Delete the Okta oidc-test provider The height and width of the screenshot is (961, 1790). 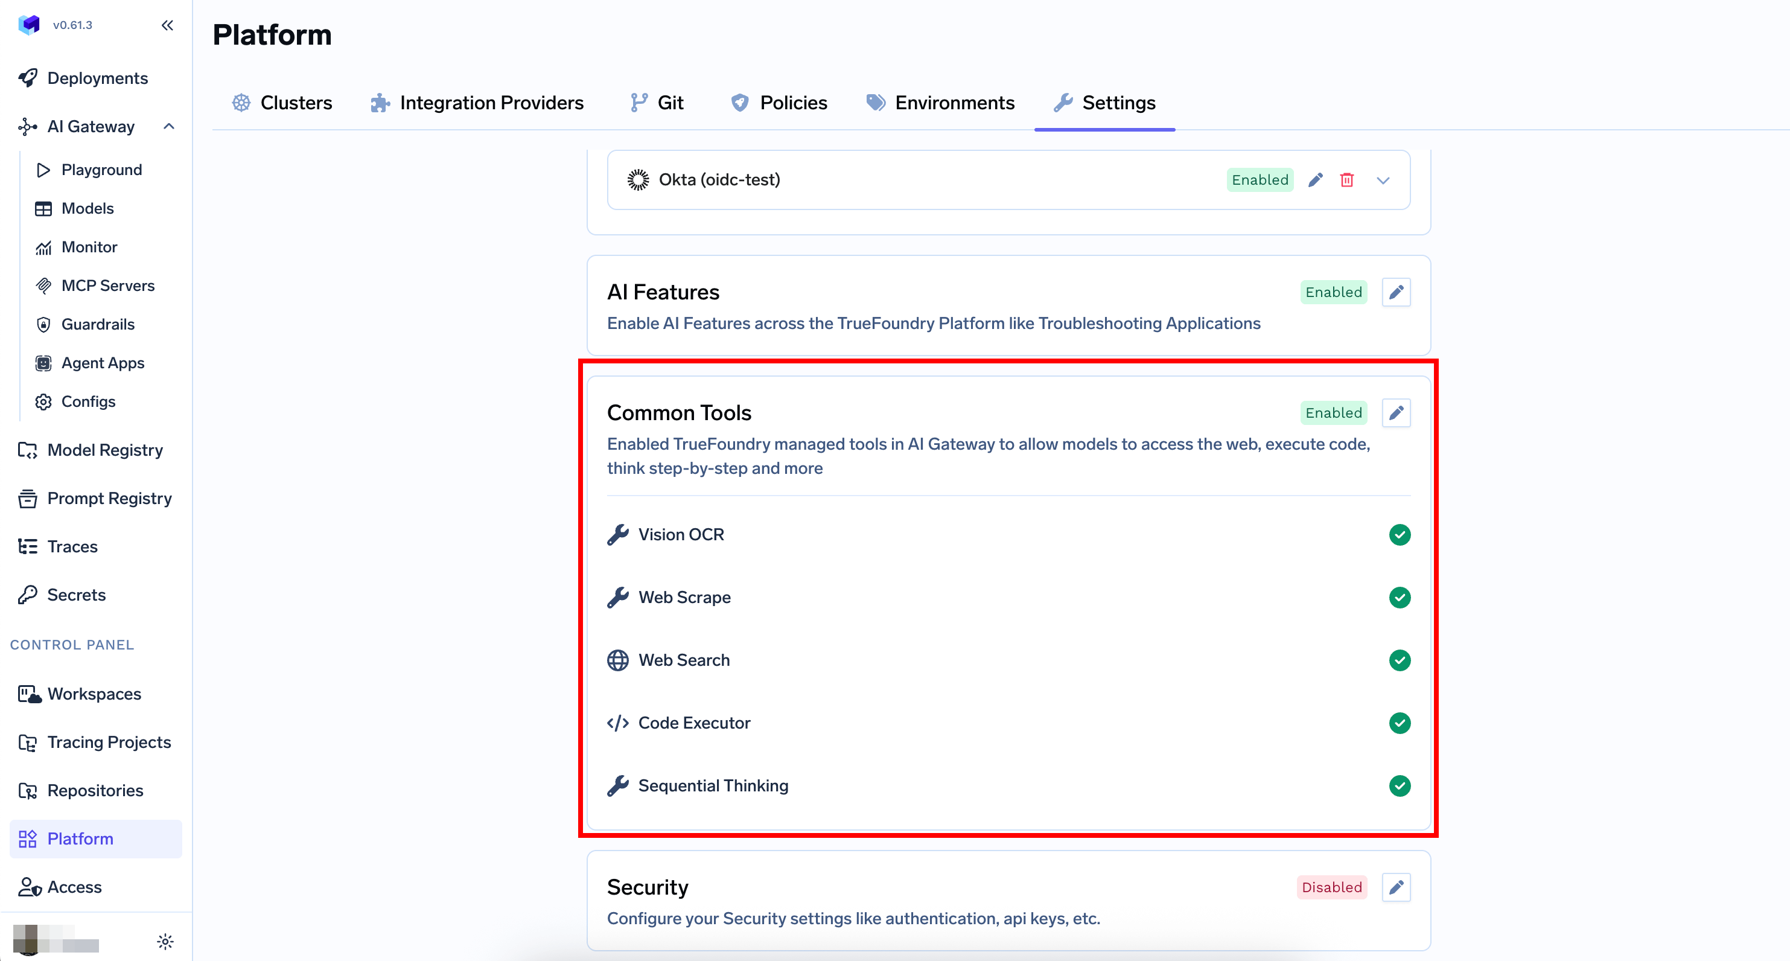(x=1346, y=180)
